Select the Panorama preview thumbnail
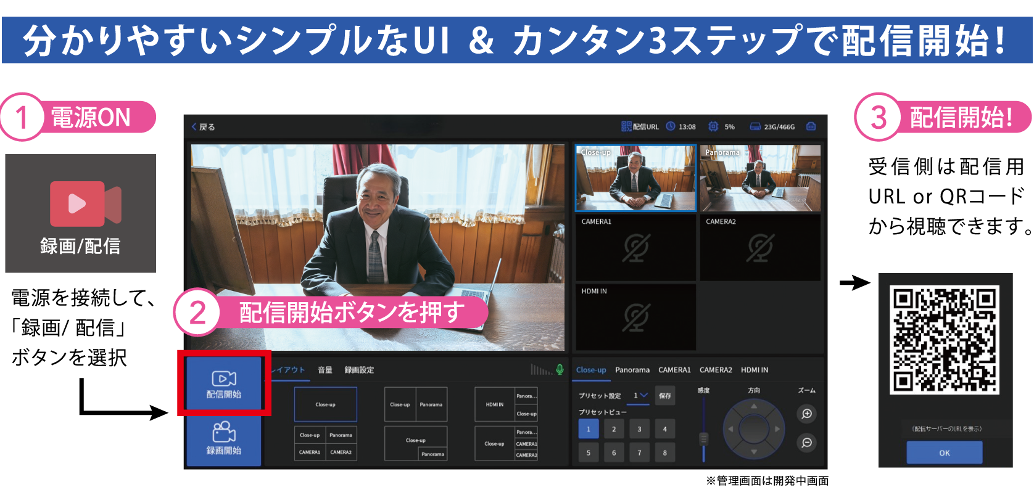The height and width of the screenshot is (487, 1034). pos(760,179)
